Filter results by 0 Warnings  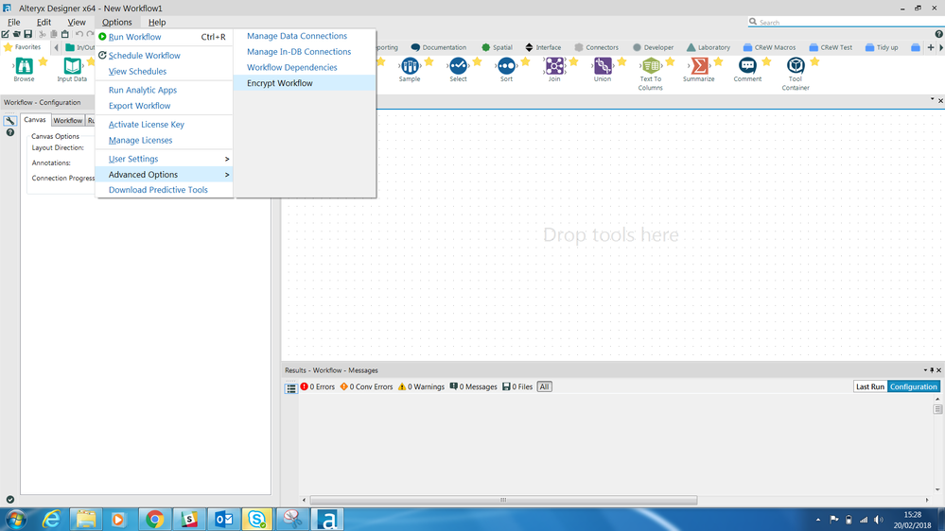click(x=421, y=386)
